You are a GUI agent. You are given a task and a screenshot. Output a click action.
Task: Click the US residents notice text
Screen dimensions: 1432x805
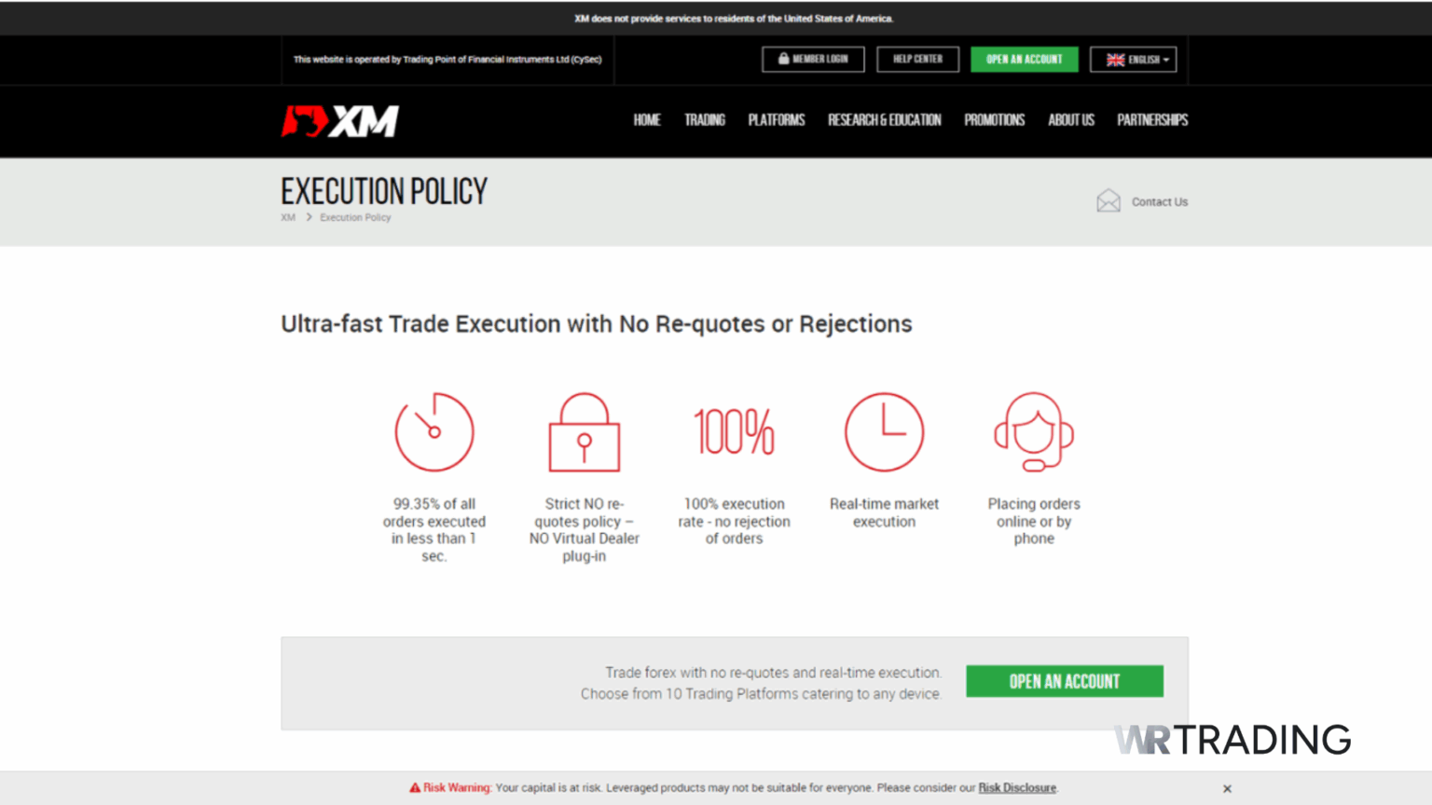tap(734, 19)
